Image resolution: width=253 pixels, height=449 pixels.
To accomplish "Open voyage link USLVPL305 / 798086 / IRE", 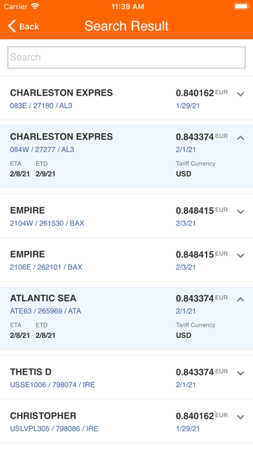I will tap(54, 428).
